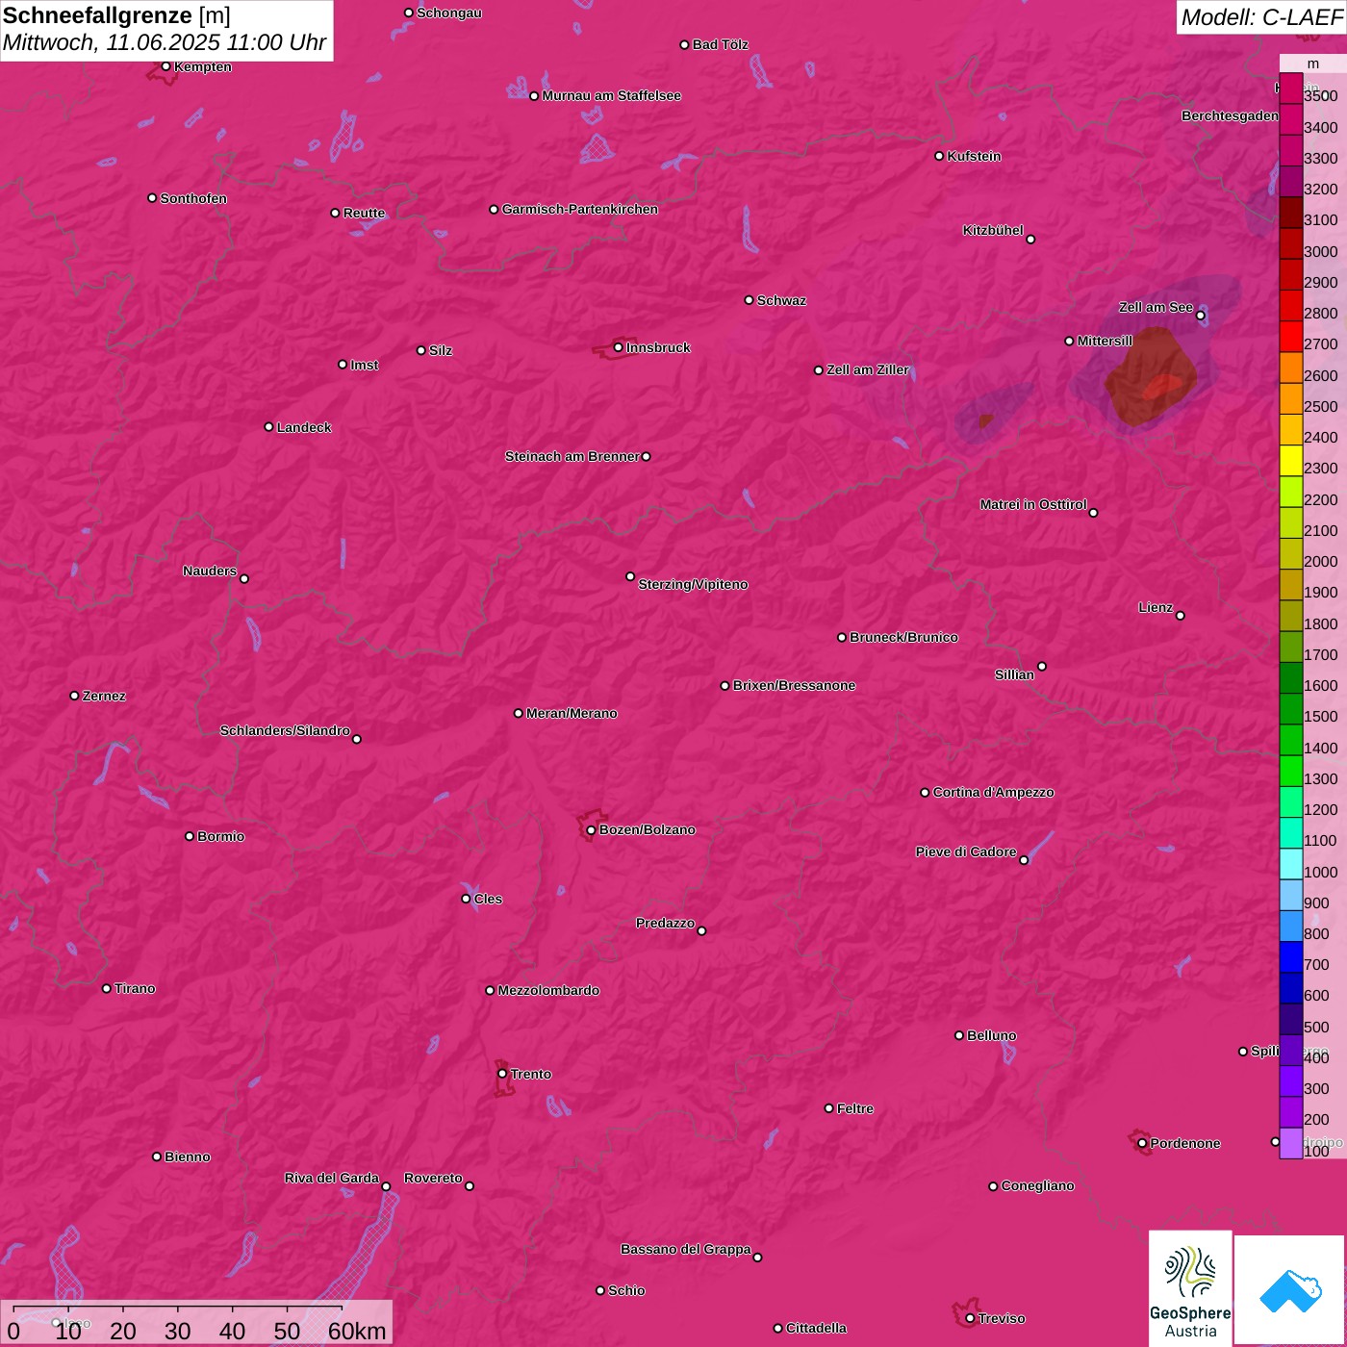Image resolution: width=1347 pixels, height=1347 pixels.
Task: Click the "Modell: C-LAEF" label
Action: [x=1261, y=16]
